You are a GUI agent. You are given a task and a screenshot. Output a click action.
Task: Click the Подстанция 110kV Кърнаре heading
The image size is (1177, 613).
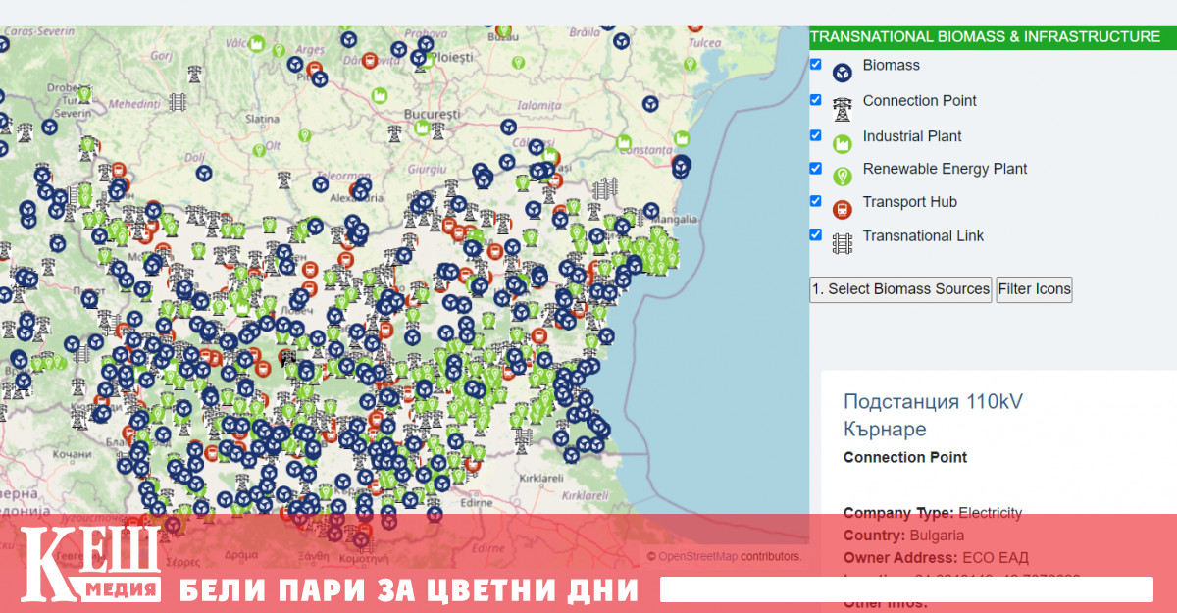coord(933,415)
